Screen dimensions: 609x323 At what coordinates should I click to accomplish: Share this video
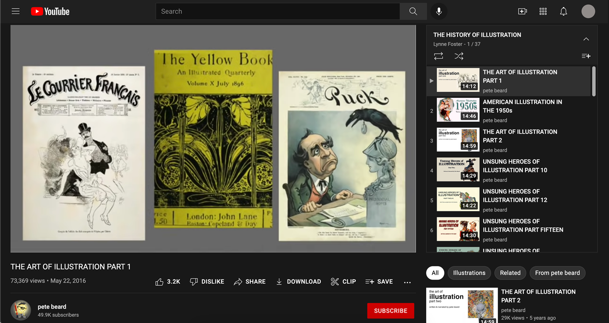(249, 282)
